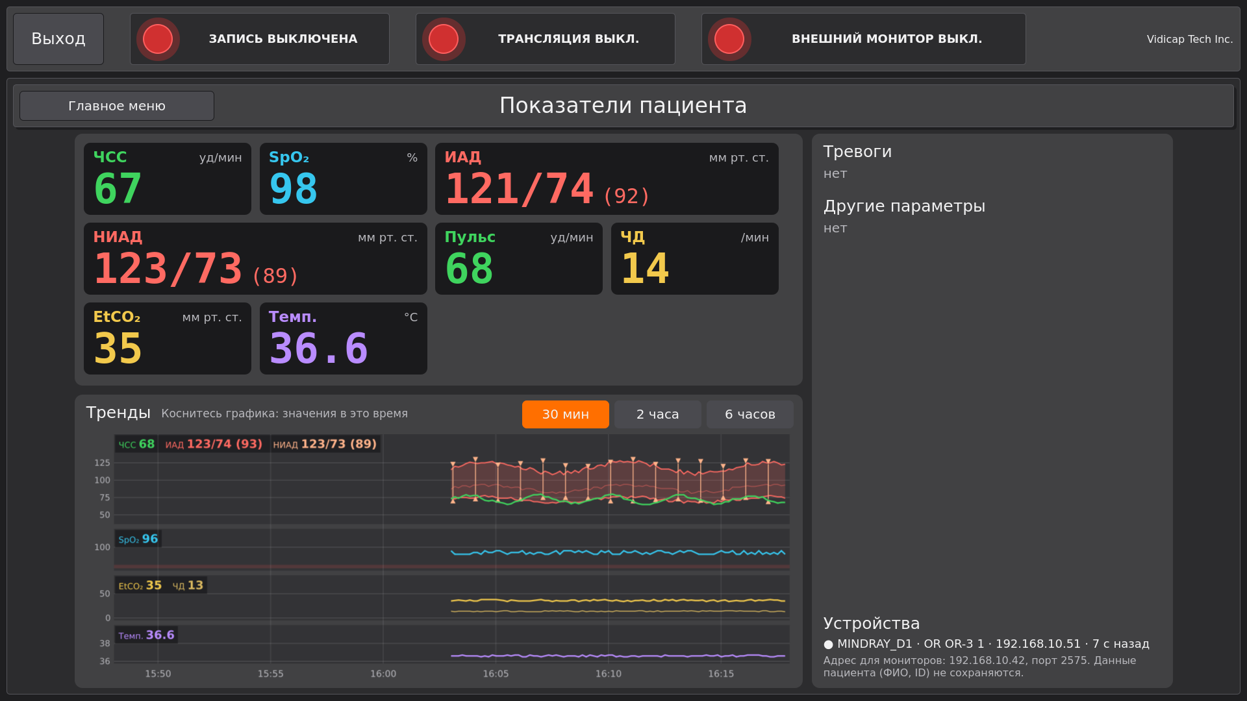
Task: Click the Темп. 36.6 trend legend
Action: pyautogui.click(x=146, y=635)
